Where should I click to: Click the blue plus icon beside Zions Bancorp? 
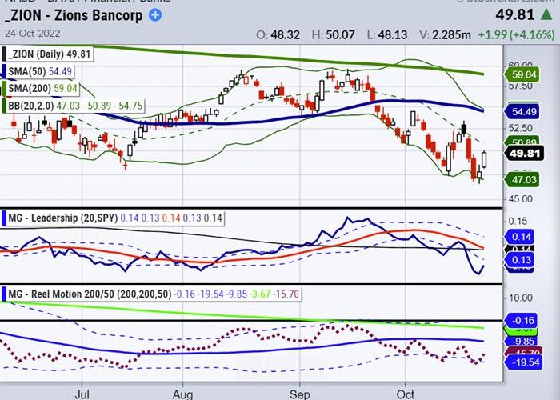(x=155, y=15)
